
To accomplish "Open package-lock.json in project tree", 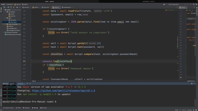I will pos(13,30).
